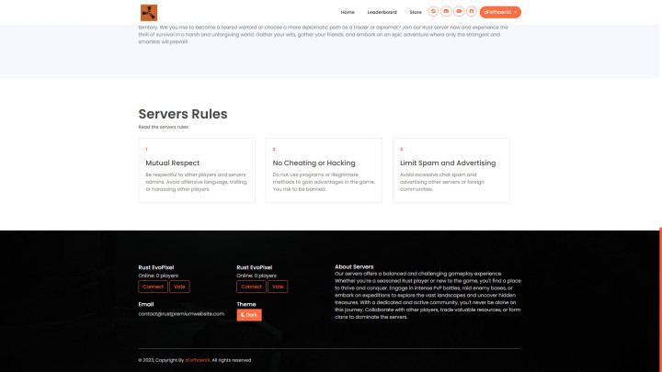Open the Discord icon link
This screenshot has width=662, height=372.
[x=446, y=11]
